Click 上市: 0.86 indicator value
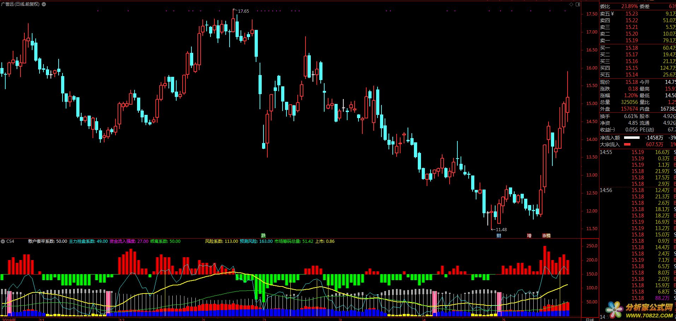The height and width of the screenshot is (321, 676). pos(325,241)
